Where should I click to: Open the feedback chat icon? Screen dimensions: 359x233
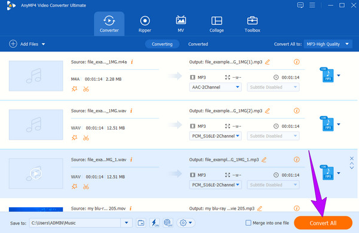click(x=300, y=5)
